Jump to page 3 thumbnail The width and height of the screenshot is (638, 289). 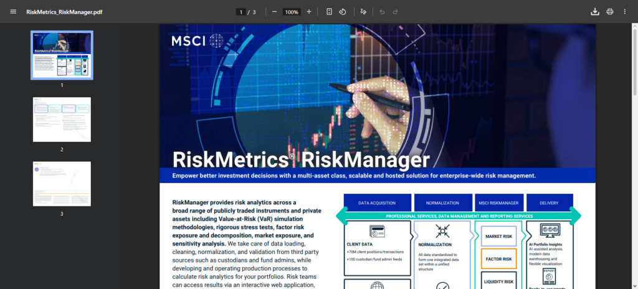tap(62, 184)
